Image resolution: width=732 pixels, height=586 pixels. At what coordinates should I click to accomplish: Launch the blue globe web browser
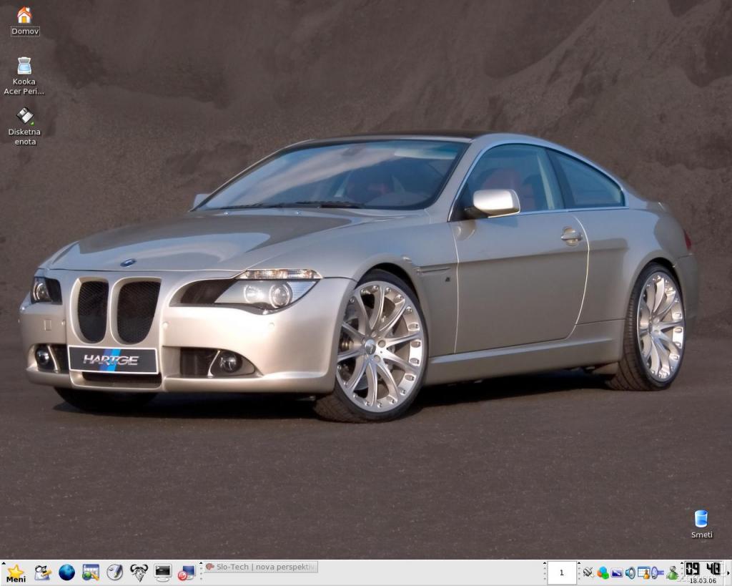click(66, 572)
